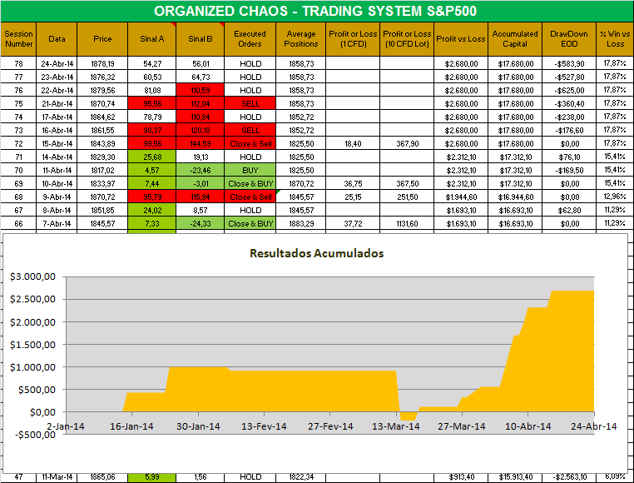Click the SELL cell in row 75
This screenshot has height=483, width=634.
tap(250, 103)
